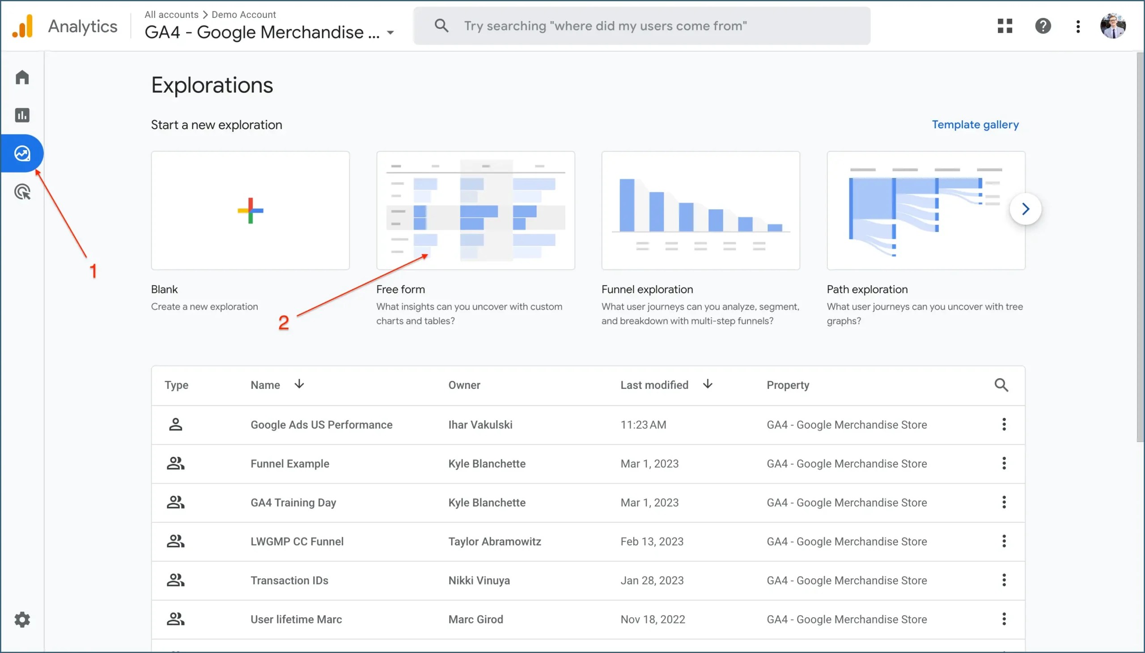Select the Explore icon in sidebar
The height and width of the screenshot is (653, 1145).
(22, 153)
